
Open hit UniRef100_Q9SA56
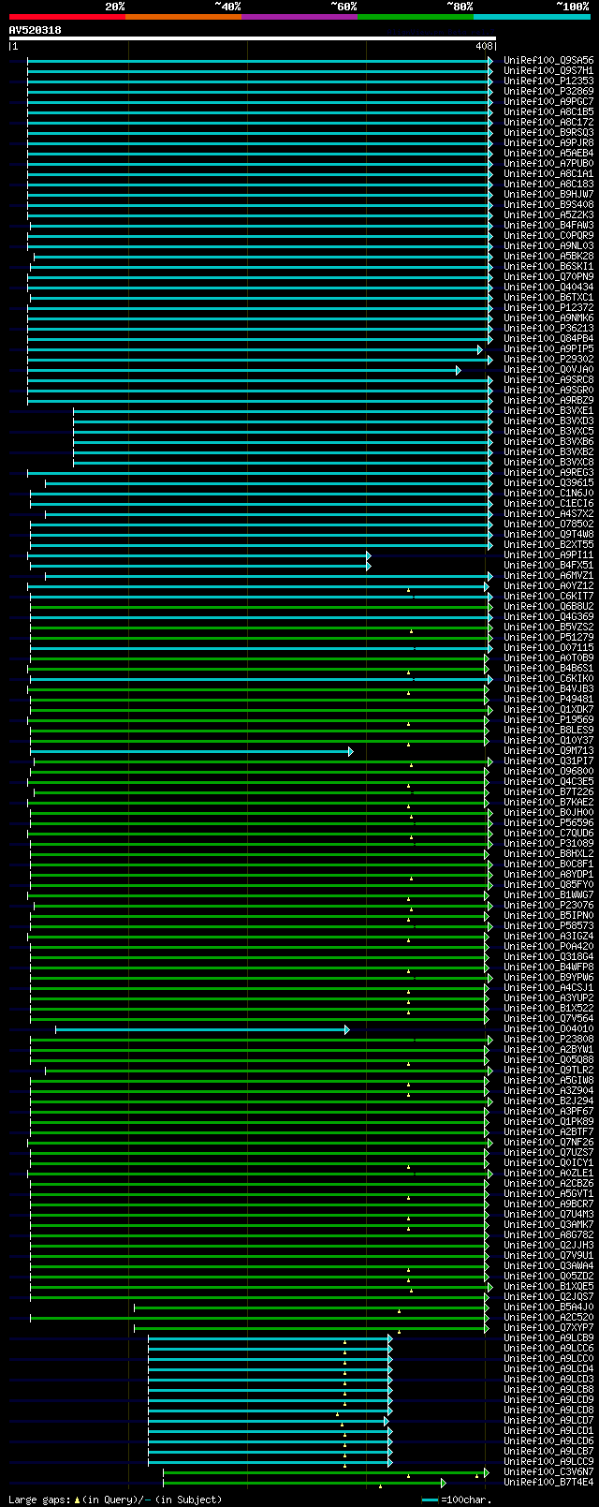point(548,60)
